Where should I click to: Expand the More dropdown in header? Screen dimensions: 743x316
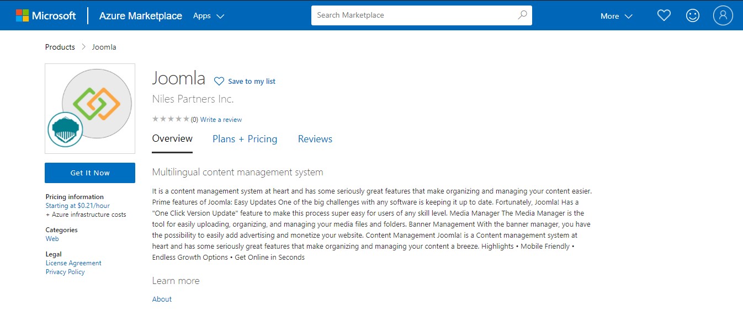point(616,16)
